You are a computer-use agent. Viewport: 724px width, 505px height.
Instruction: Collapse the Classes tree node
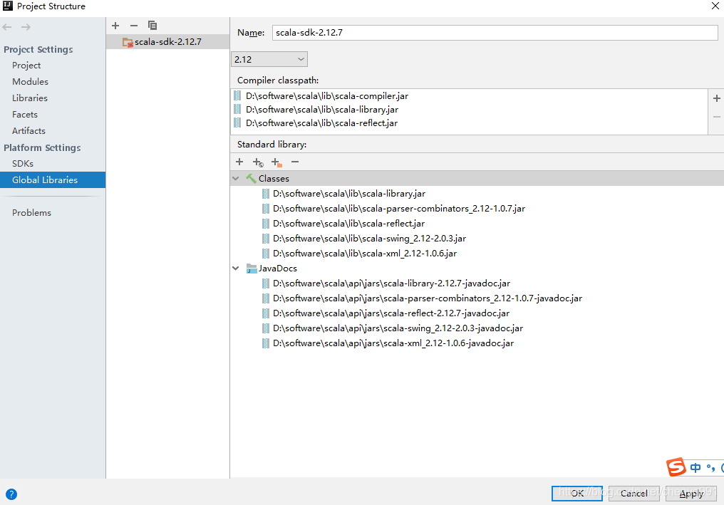[236, 178]
